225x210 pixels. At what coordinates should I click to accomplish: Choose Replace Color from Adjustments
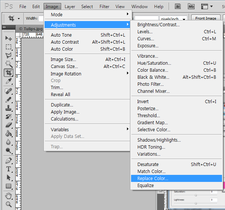click(153, 179)
